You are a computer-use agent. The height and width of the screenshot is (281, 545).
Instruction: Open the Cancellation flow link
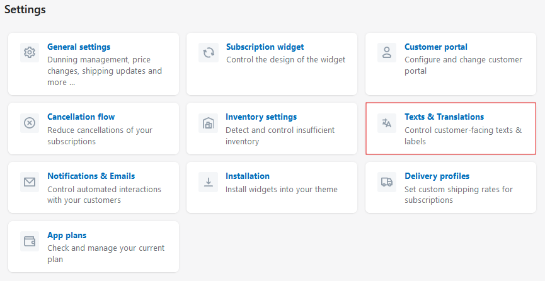coord(81,117)
